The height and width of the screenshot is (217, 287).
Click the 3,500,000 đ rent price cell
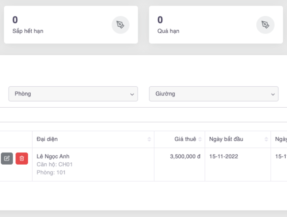tap(185, 157)
